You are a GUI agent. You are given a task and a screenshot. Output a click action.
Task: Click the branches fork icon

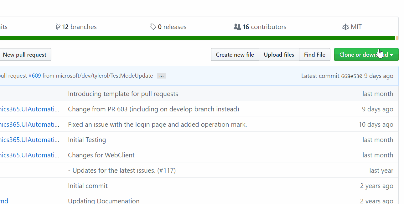click(58, 27)
